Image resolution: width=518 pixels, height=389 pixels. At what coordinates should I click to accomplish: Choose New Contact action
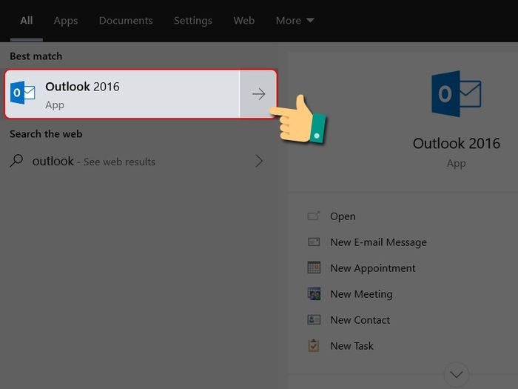tap(360, 320)
